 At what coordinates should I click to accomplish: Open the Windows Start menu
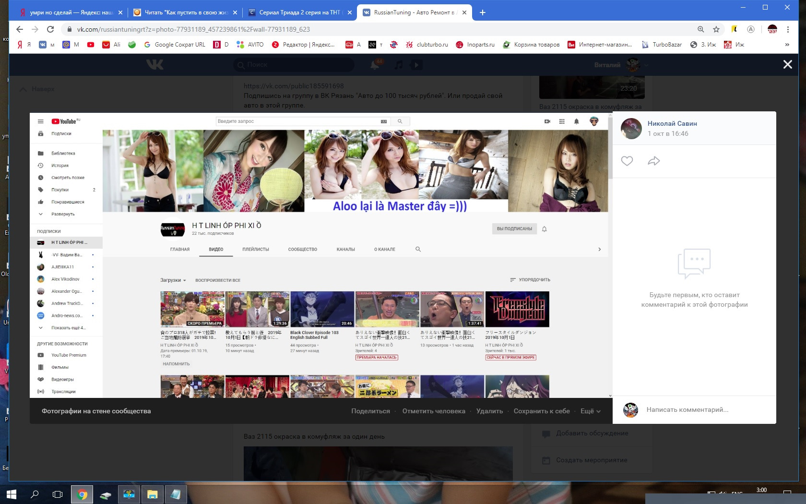12,494
